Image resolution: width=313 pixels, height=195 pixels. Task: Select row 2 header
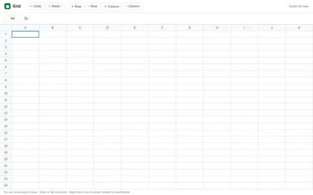6,40
